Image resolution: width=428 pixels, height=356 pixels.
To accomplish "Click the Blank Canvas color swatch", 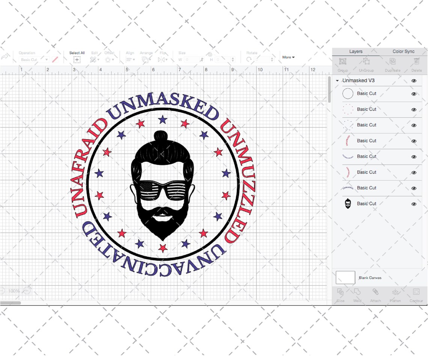I will pos(345,278).
